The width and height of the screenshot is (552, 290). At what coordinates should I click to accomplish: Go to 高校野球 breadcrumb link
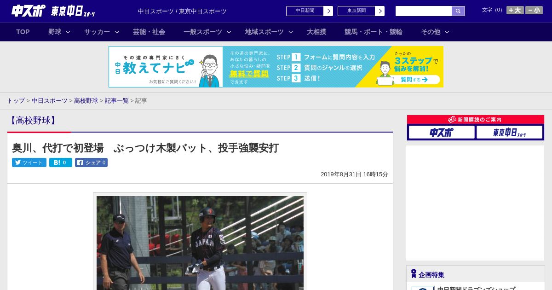[86, 101]
